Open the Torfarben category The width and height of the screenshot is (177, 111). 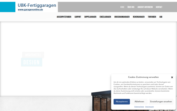click(x=152, y=17)
